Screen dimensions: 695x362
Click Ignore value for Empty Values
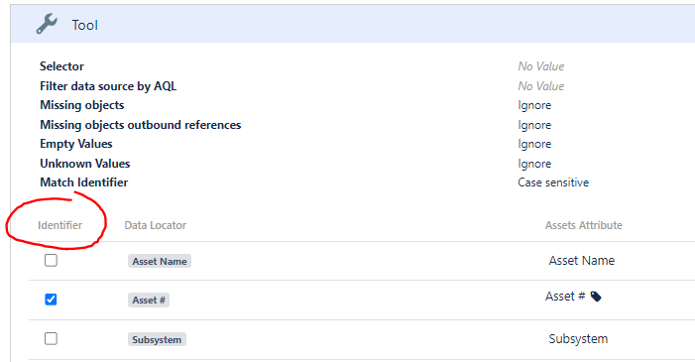[x=534, y=144]
